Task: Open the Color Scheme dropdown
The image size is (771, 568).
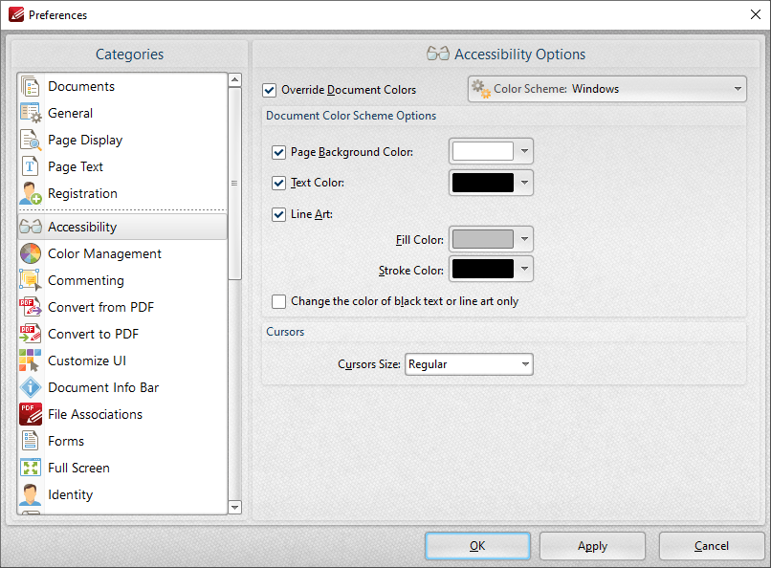Action: [x=607, y=89]
